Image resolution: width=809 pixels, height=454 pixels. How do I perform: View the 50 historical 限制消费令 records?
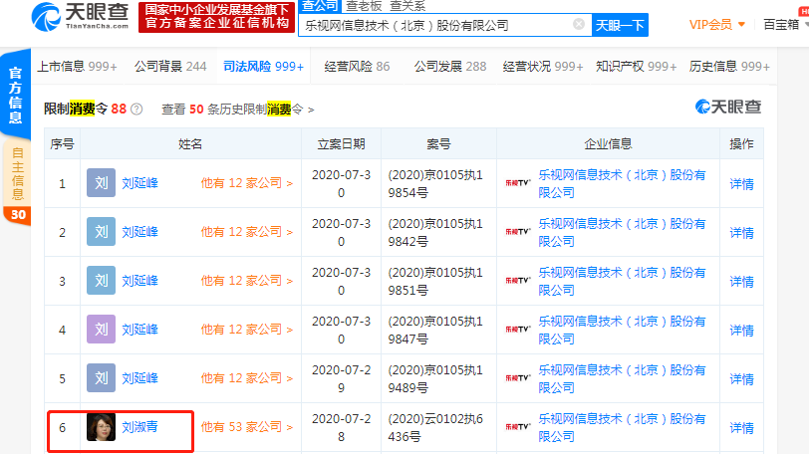click(238, 110)
